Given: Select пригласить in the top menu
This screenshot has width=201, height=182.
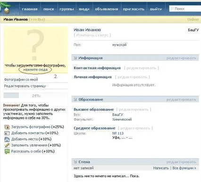Looking at the screenshot, I should 134,9.
